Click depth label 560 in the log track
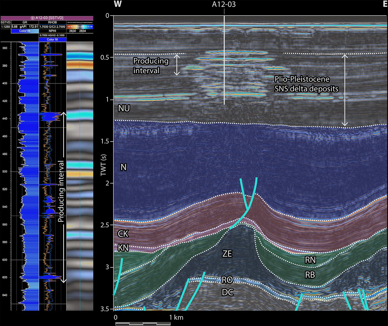This screenshot has height=326, width=388. 5,225
